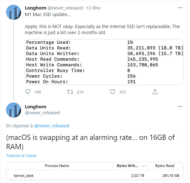Click the Bytes Written sort chevron

[144, 166]
